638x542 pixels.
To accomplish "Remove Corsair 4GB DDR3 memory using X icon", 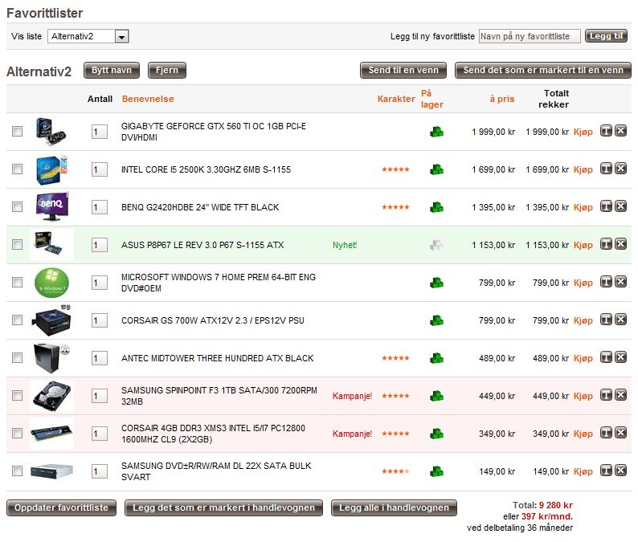I will (x=620, y=433).
